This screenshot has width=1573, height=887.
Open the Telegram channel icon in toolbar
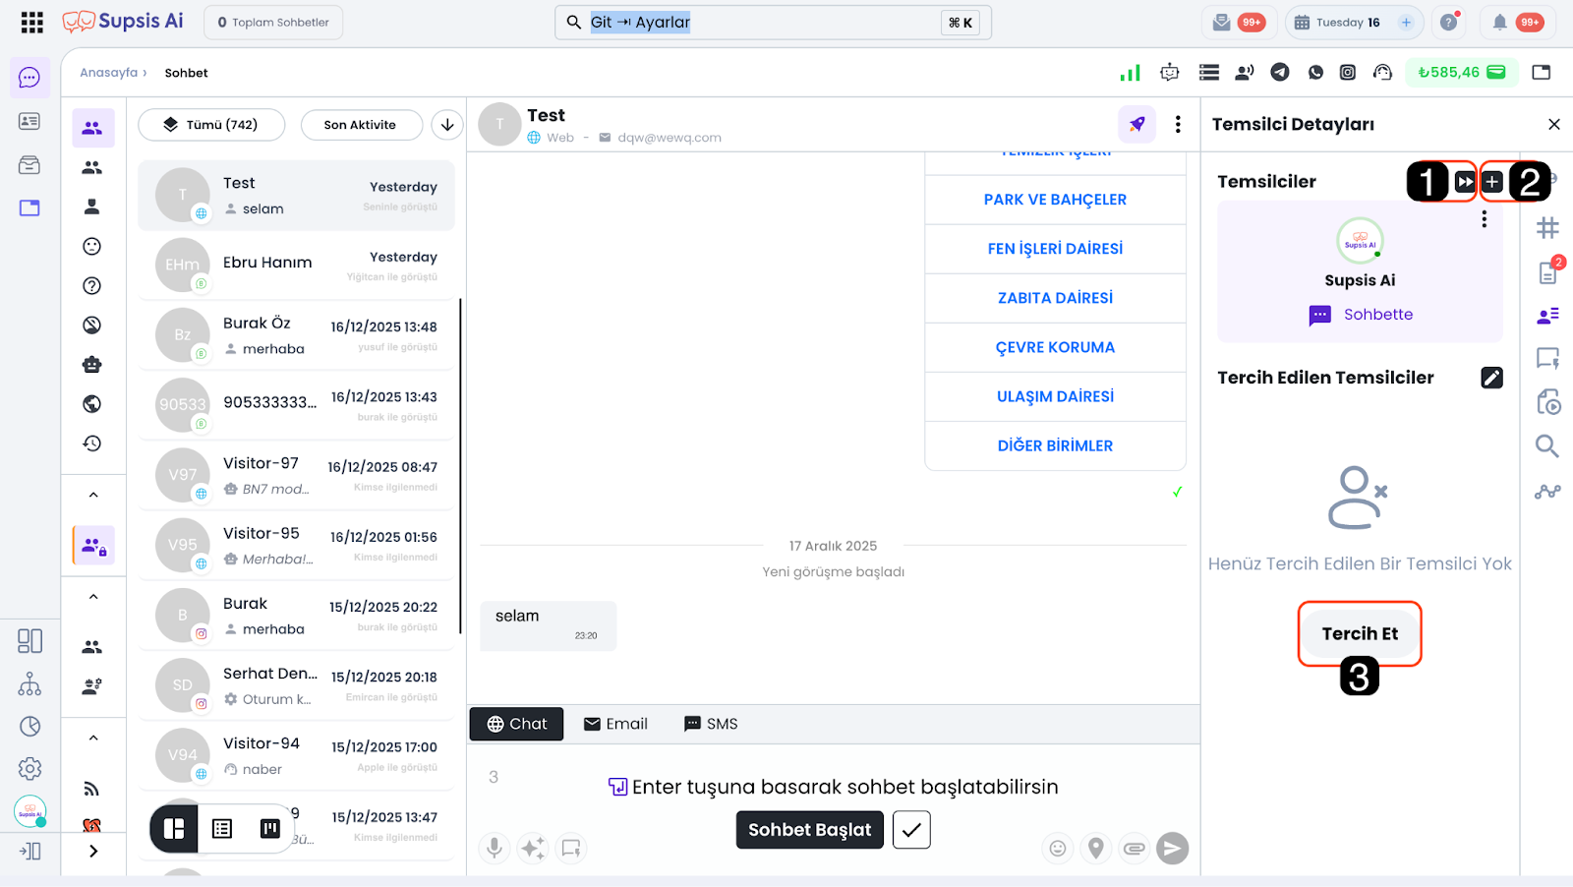point(1279,72)
